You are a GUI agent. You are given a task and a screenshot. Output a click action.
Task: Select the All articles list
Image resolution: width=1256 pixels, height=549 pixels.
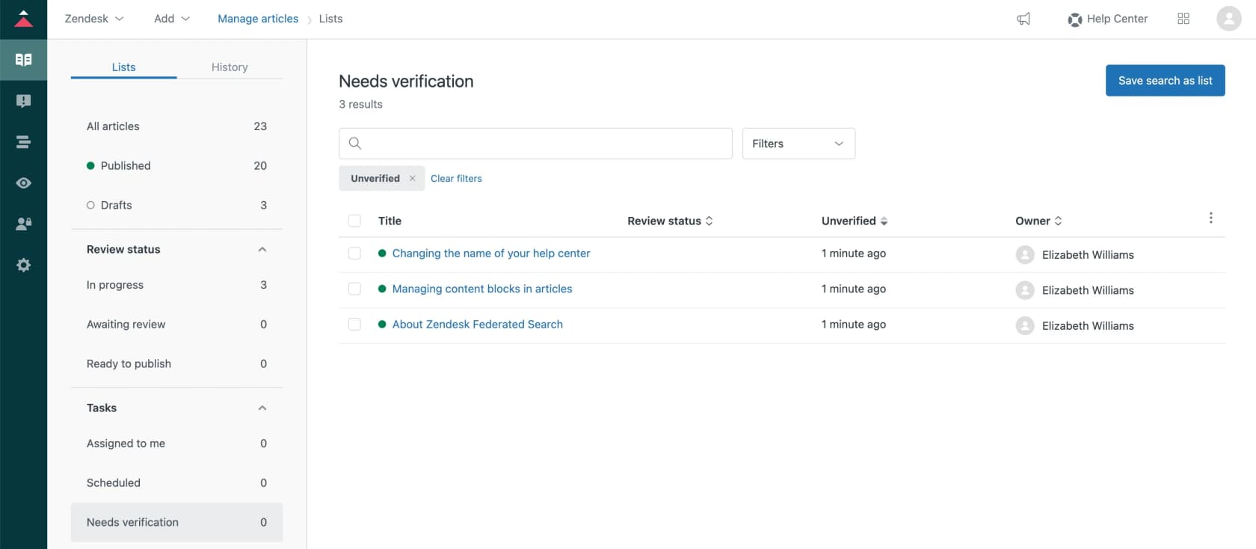point(176,126)
